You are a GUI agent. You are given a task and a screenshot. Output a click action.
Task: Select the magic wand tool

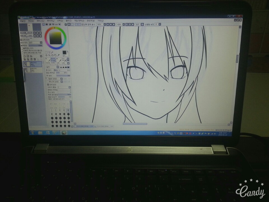(x=52, y=52)
